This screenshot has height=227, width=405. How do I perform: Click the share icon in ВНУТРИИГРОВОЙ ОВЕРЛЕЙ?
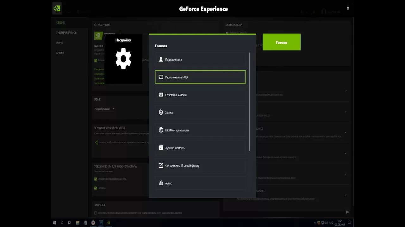tap(96, 143)
